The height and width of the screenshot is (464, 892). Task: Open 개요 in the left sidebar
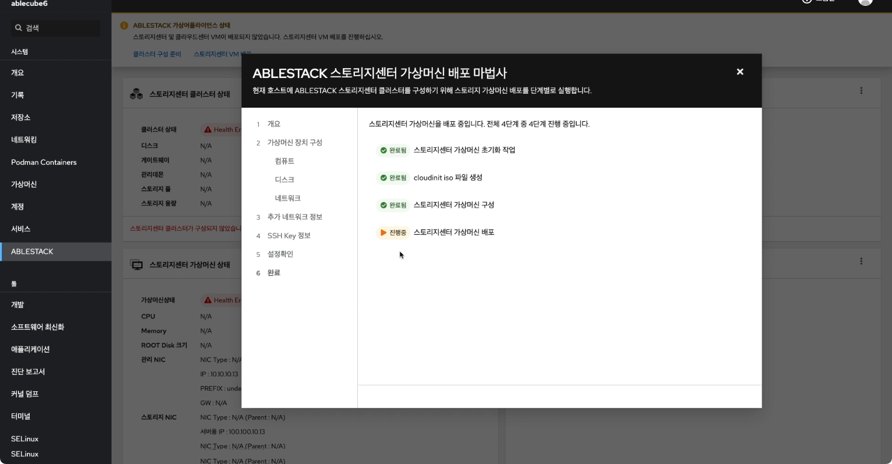click(x=55, y=73)
